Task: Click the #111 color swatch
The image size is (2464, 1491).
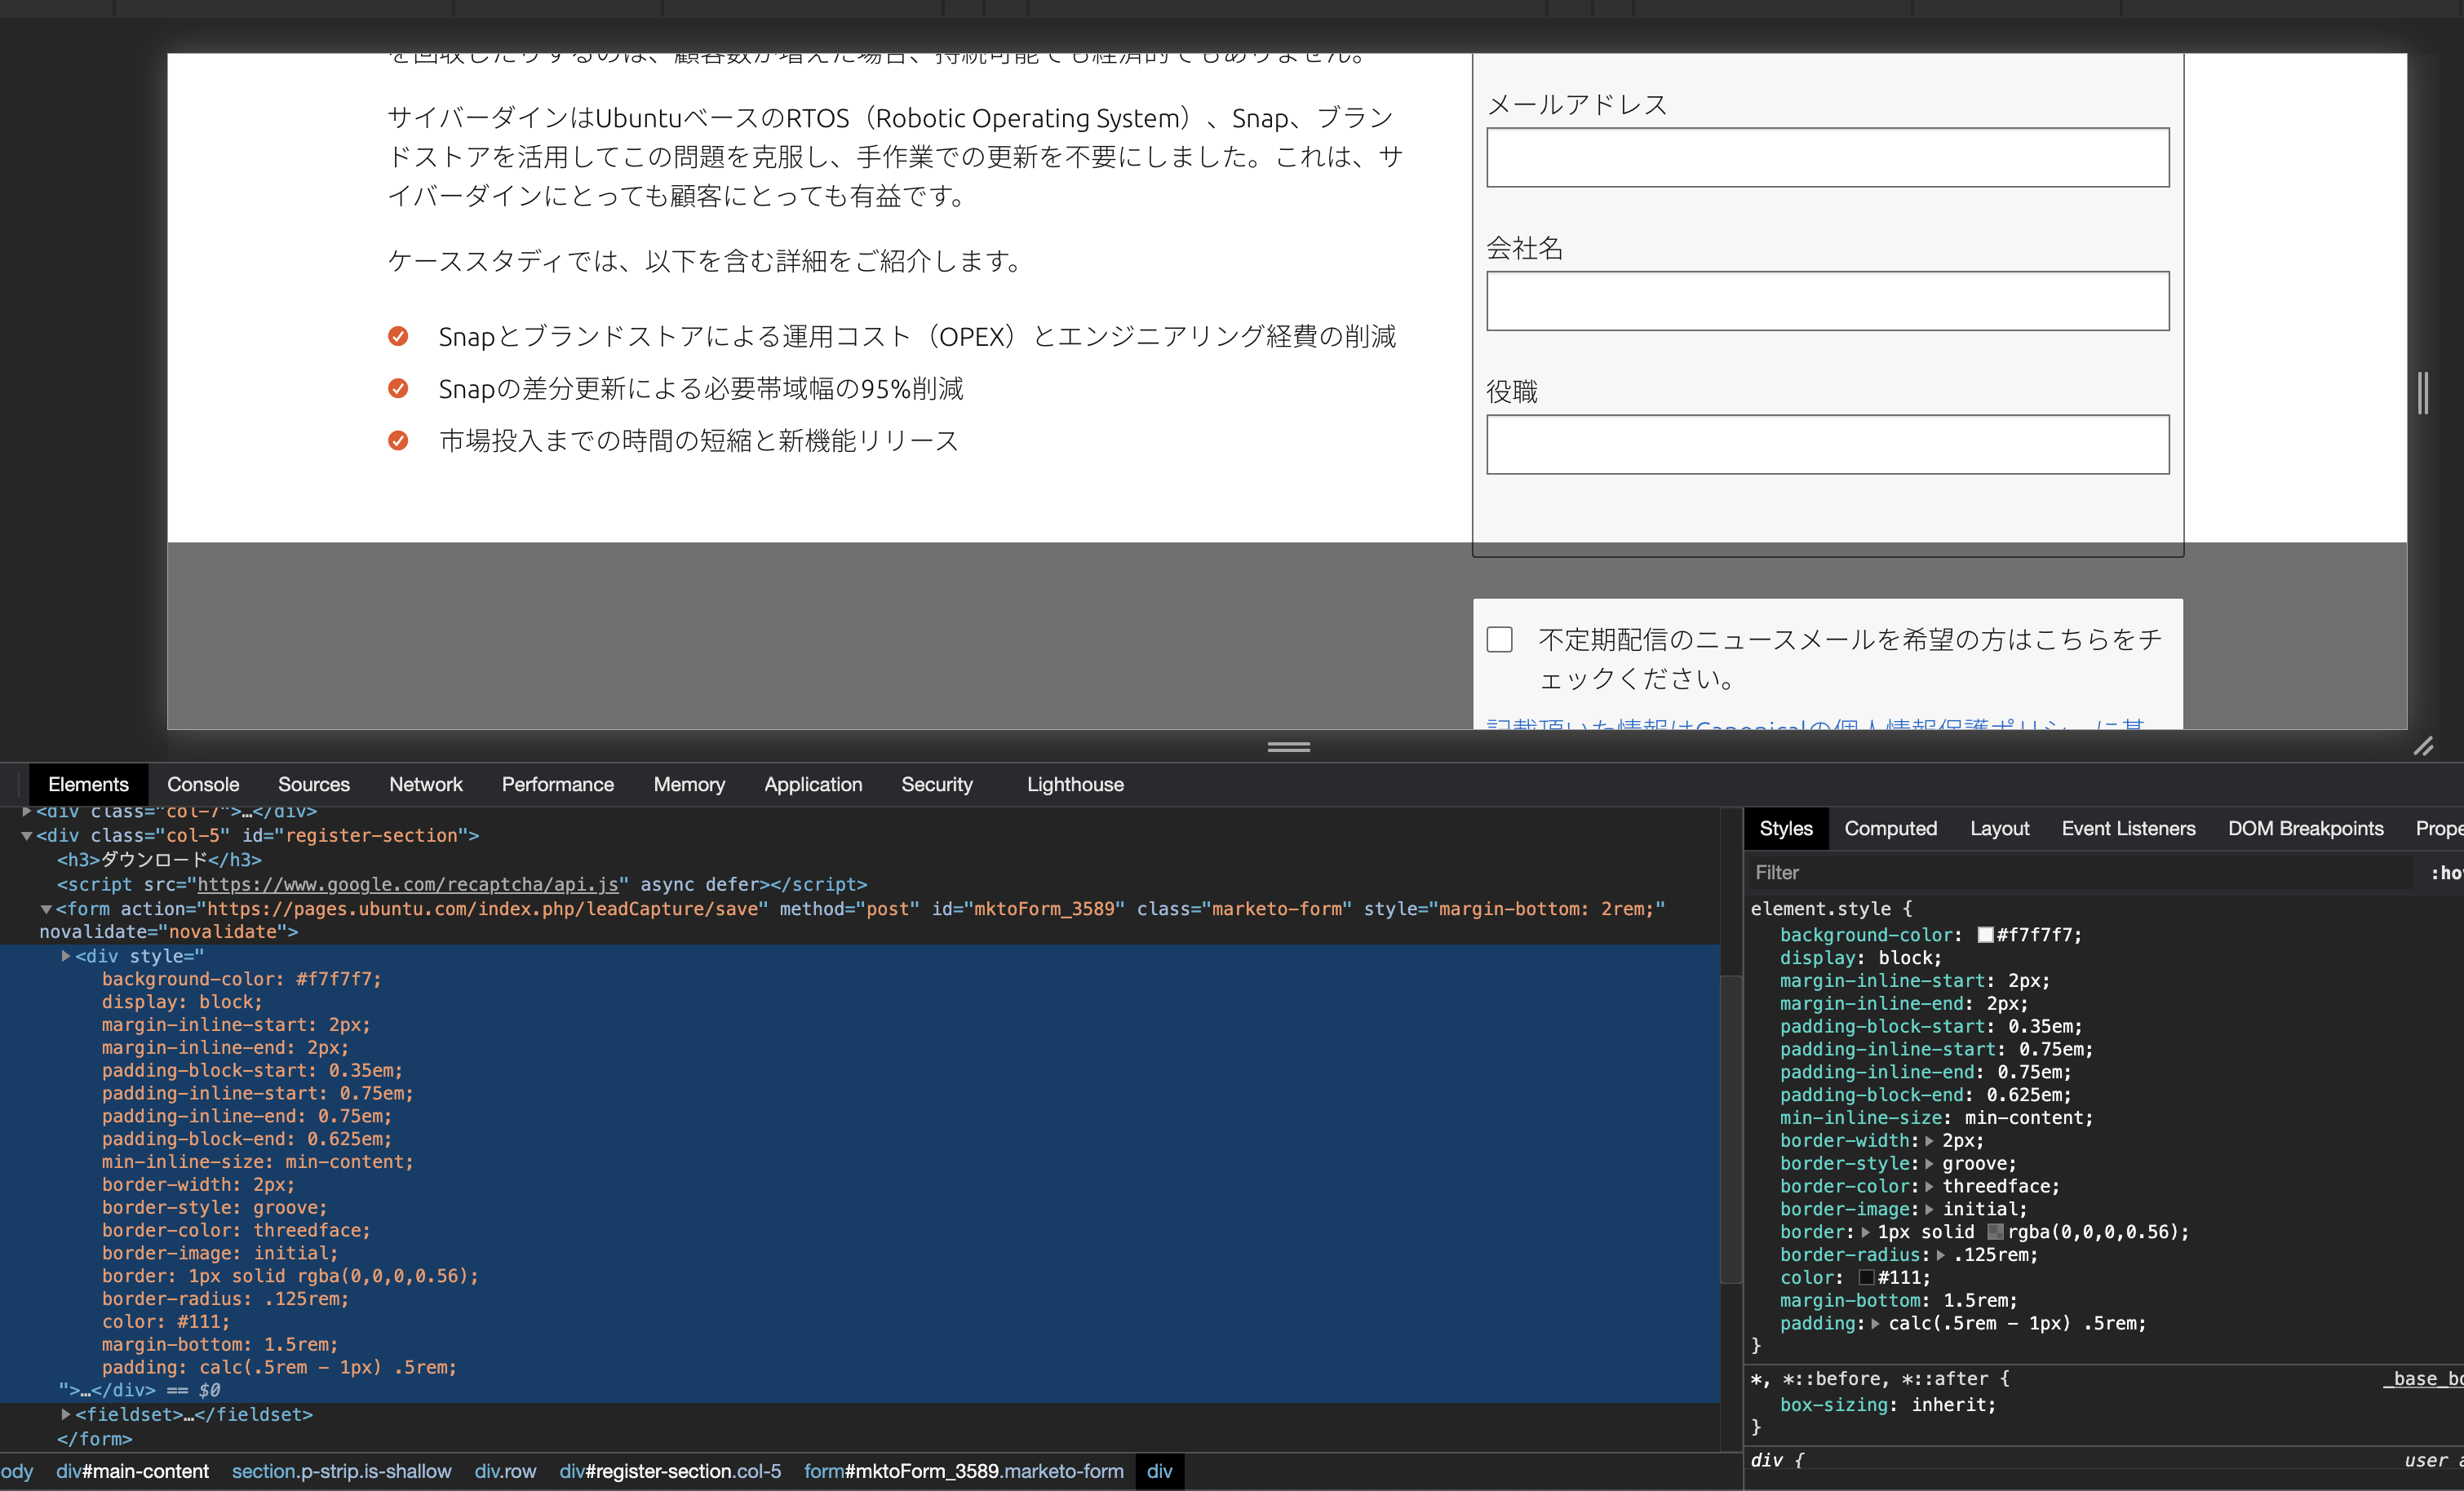Action: coord(1866,1278)
